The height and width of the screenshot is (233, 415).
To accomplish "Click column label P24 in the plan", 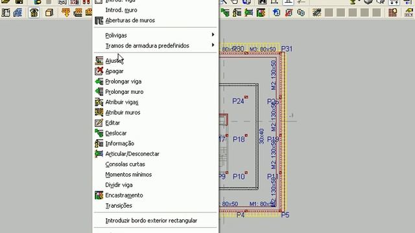I will [238, 101].
